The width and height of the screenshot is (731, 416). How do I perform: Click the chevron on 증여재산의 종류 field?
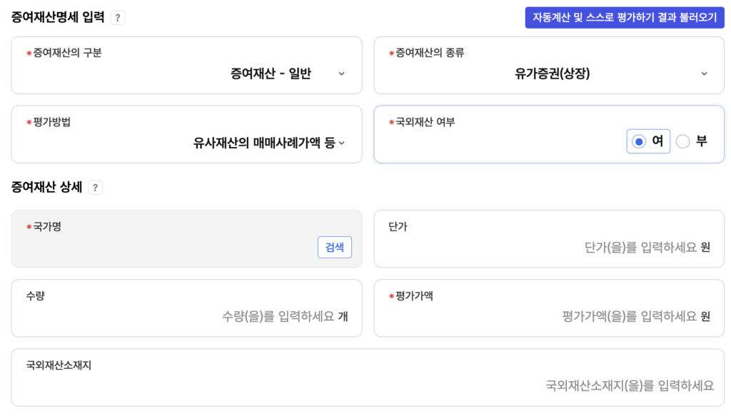pos(705,73)
